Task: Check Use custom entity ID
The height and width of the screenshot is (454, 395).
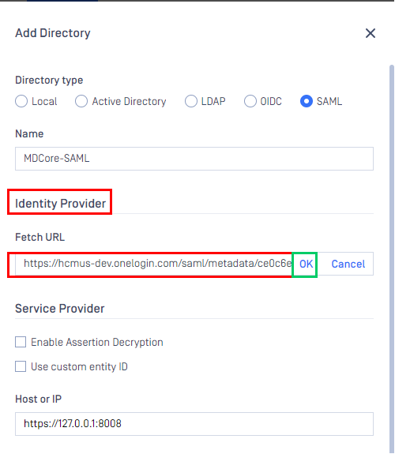Action: 21,366
